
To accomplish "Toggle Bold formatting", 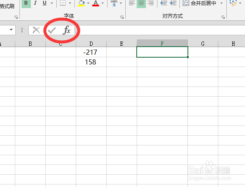I will (26, 3).
